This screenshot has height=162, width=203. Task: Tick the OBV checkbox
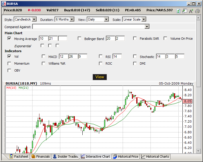click(9, 70)
